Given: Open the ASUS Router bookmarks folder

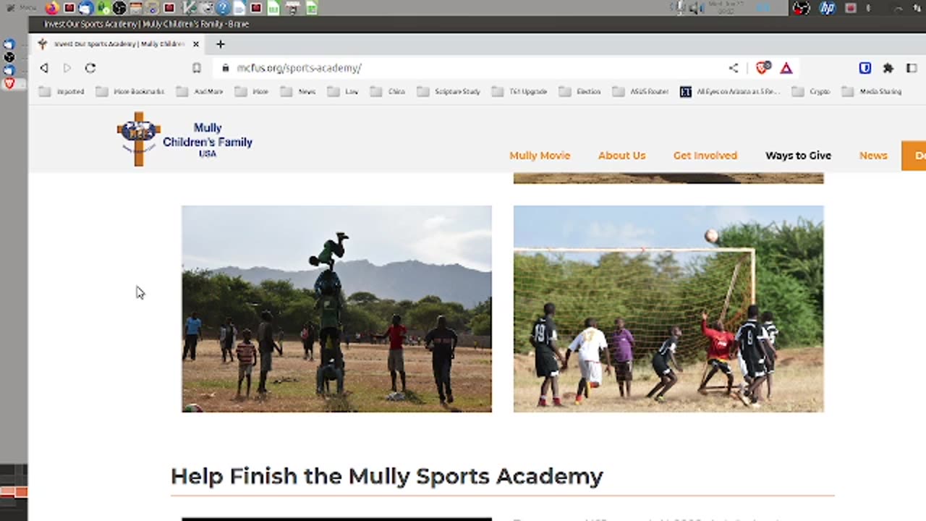Looking at the screenshot, I should point(640,92).
